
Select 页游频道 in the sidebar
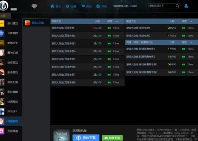pyautogui.click(x=13, y=131)
